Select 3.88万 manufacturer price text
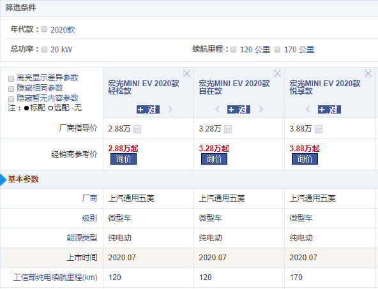The width and height of the screenshot is (378, 289). [x=300, y=129]
